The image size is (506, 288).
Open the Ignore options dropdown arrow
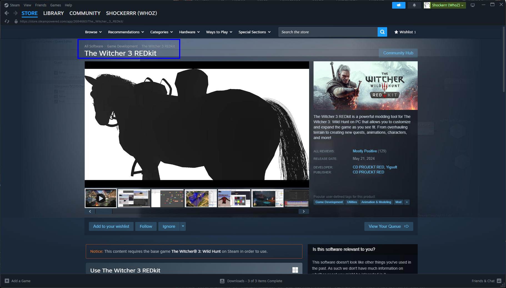click(183, 226)
